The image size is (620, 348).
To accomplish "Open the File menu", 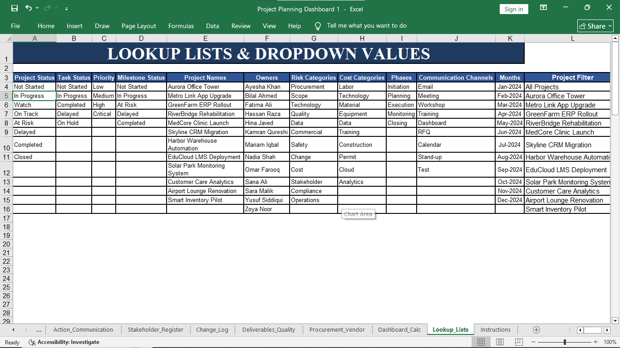I will pyautogui.click(x=15, y=26).
